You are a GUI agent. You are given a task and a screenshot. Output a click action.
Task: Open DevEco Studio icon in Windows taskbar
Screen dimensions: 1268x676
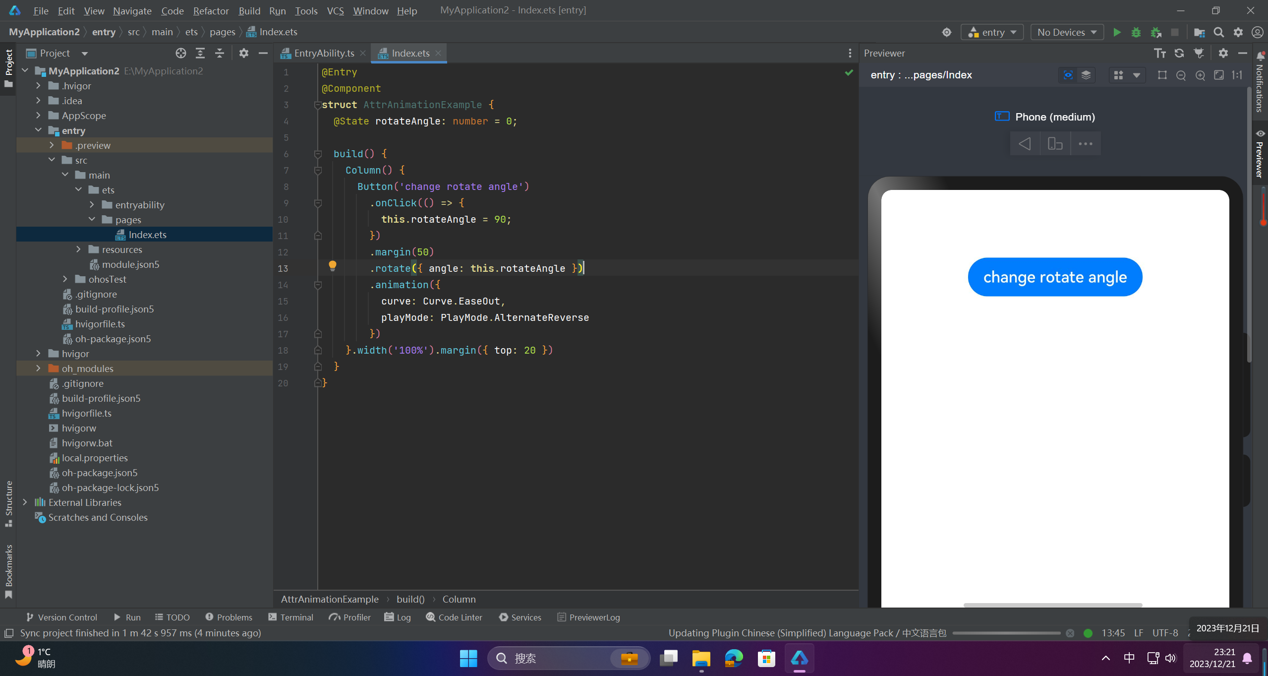click(800, 658)
